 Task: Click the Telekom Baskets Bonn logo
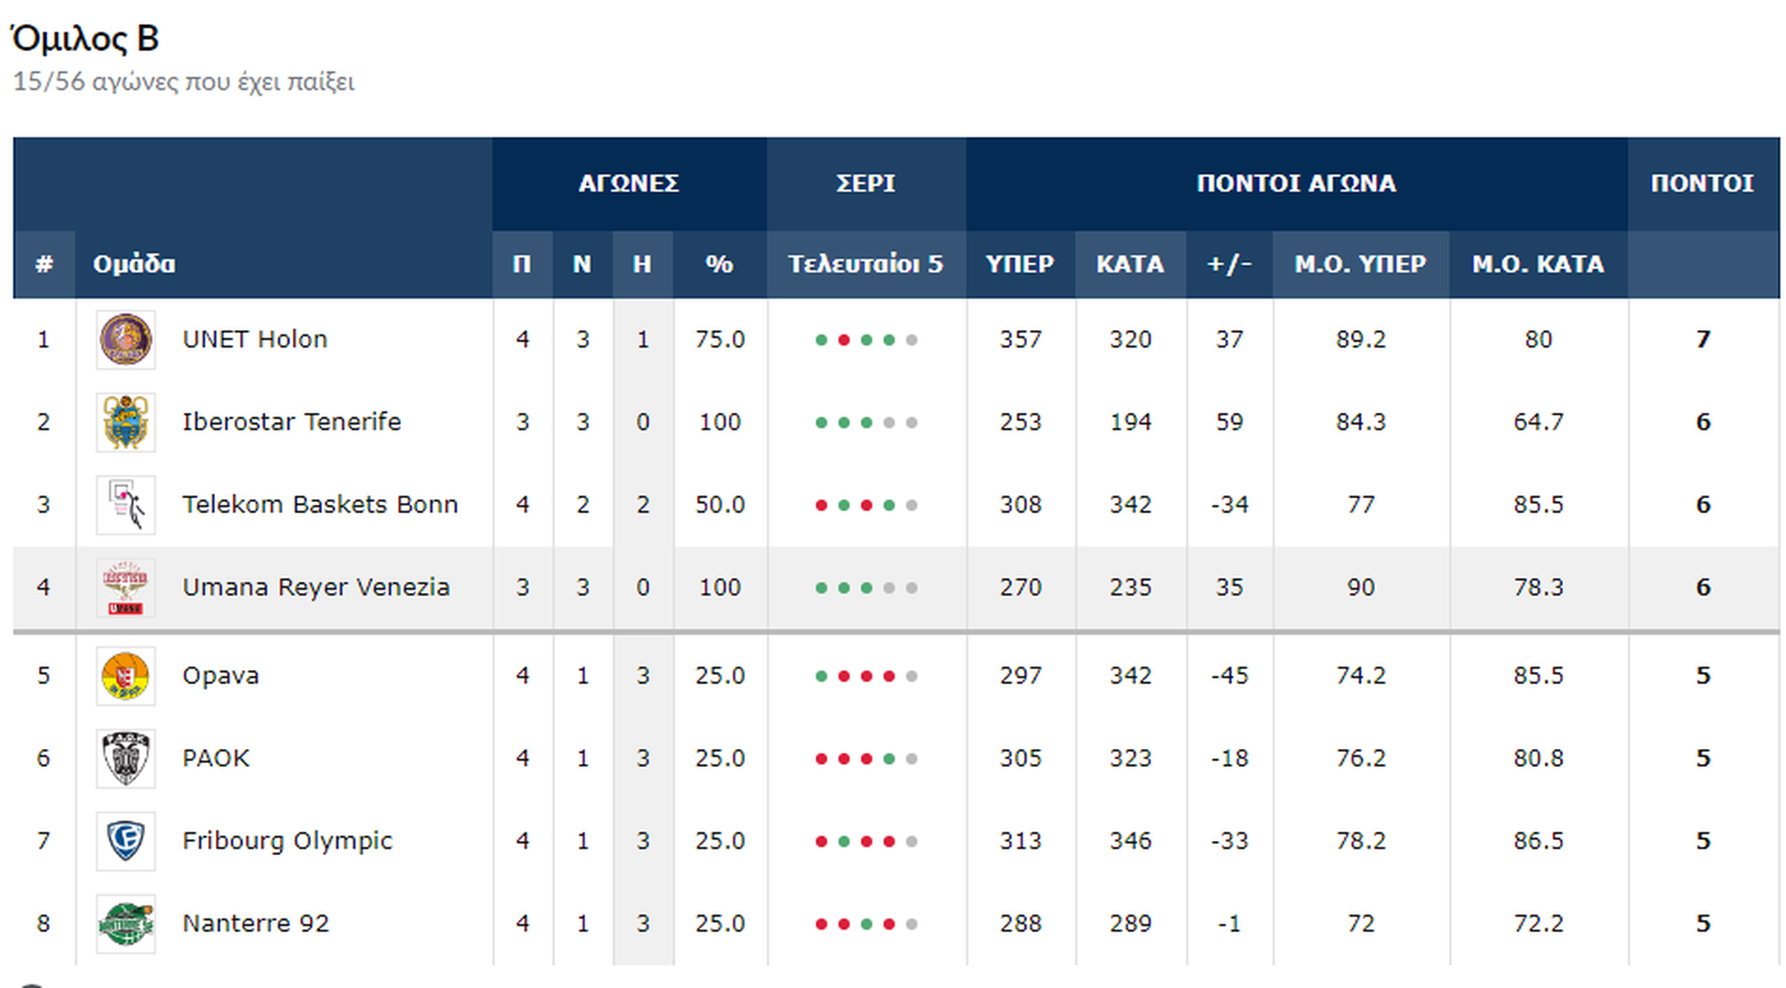pos(126,506)
